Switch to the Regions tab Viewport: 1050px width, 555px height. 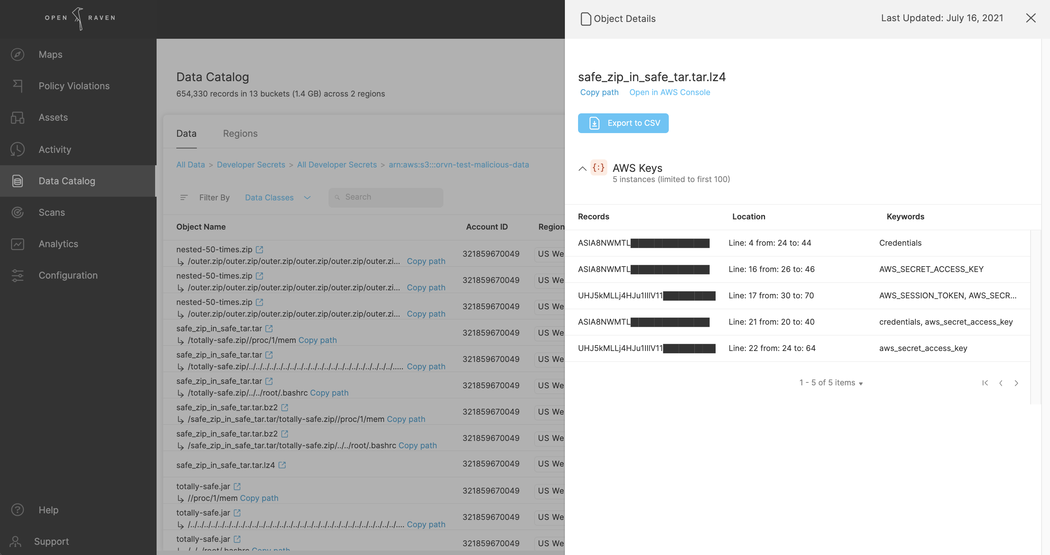click(240, 133)
